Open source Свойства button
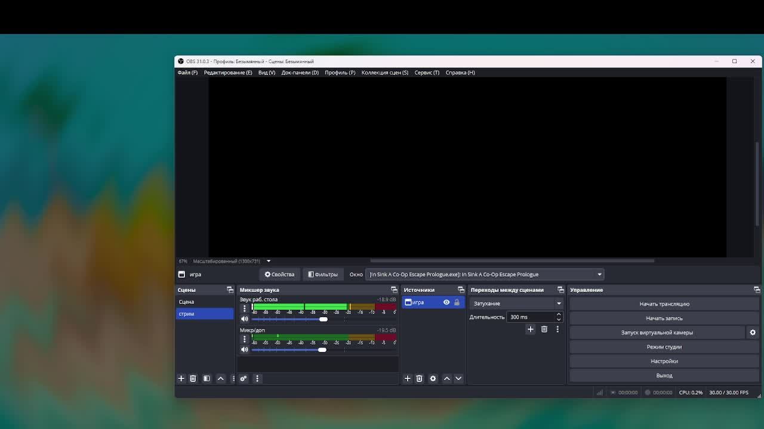This screenshot has height=429, width=764. [x=279, y=274]
